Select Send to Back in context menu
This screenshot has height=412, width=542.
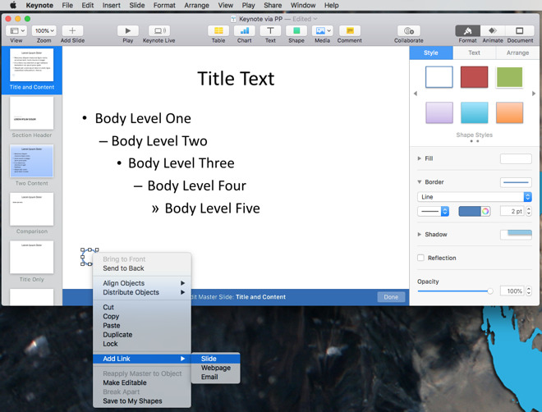click(142, 268)
